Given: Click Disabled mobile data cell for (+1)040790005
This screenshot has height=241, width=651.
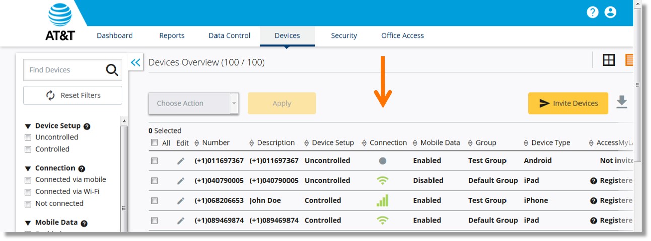Looking at the screenshot, I should pyautogui.click(x=428, y=181).
